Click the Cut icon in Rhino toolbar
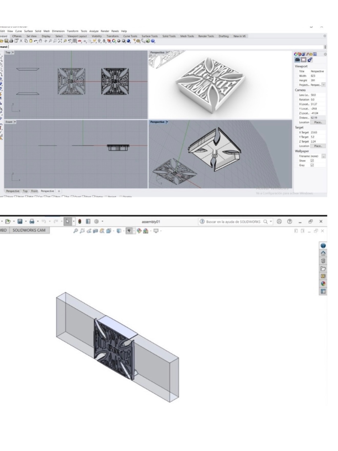The image size is (338, 451). click(21, 41)
